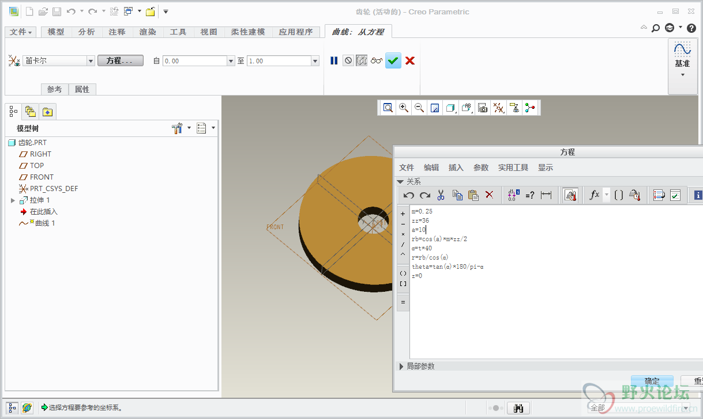Click the New file icon in quick access toolbar

point(29,12)
